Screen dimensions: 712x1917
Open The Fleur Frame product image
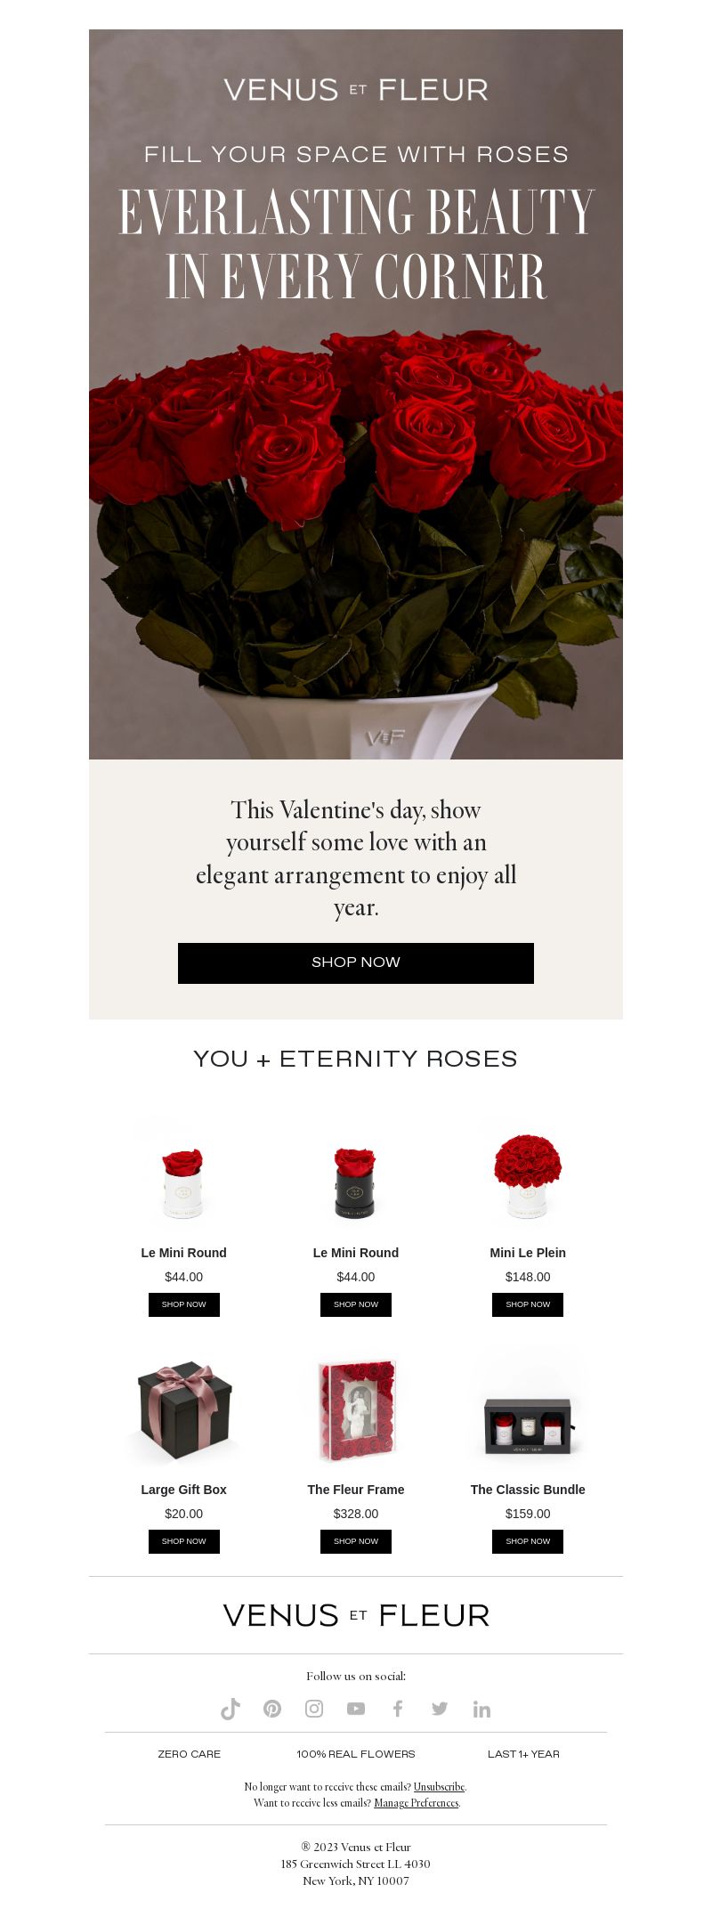356,1411
